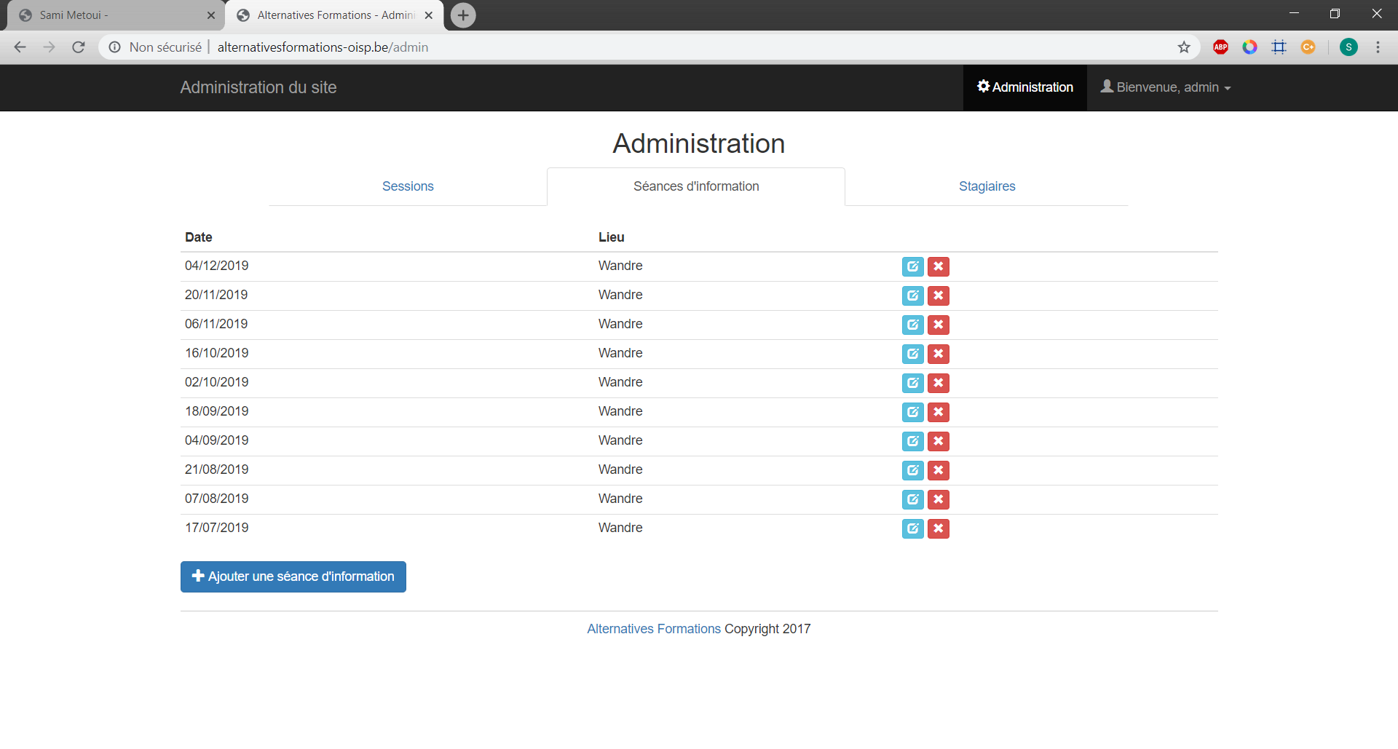Click the browser address bar URL
Viewport: 1398px width, 749px height.
(x=323, y=47)
